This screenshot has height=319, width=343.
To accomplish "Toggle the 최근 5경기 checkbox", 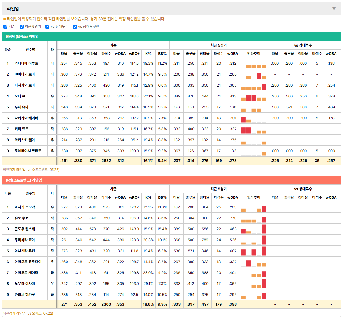I will tap(22, 27).
